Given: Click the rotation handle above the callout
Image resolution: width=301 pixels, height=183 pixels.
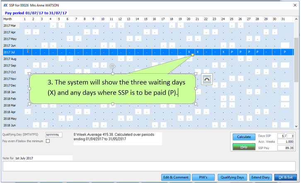Looking at the screenshot, I should coord(112,66).
